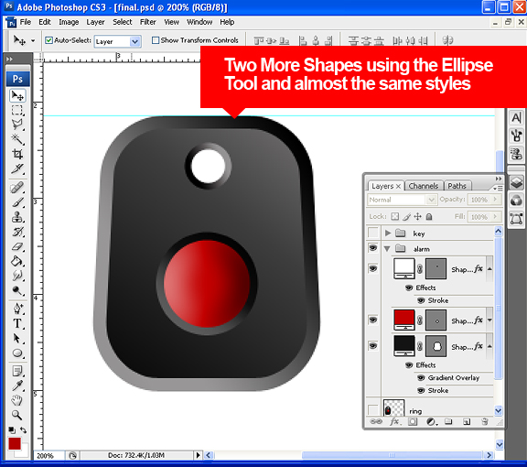The height and width of the screenshot is (467, 527).
Task: Collapse effects of the white shape layer
Action: 490,269
